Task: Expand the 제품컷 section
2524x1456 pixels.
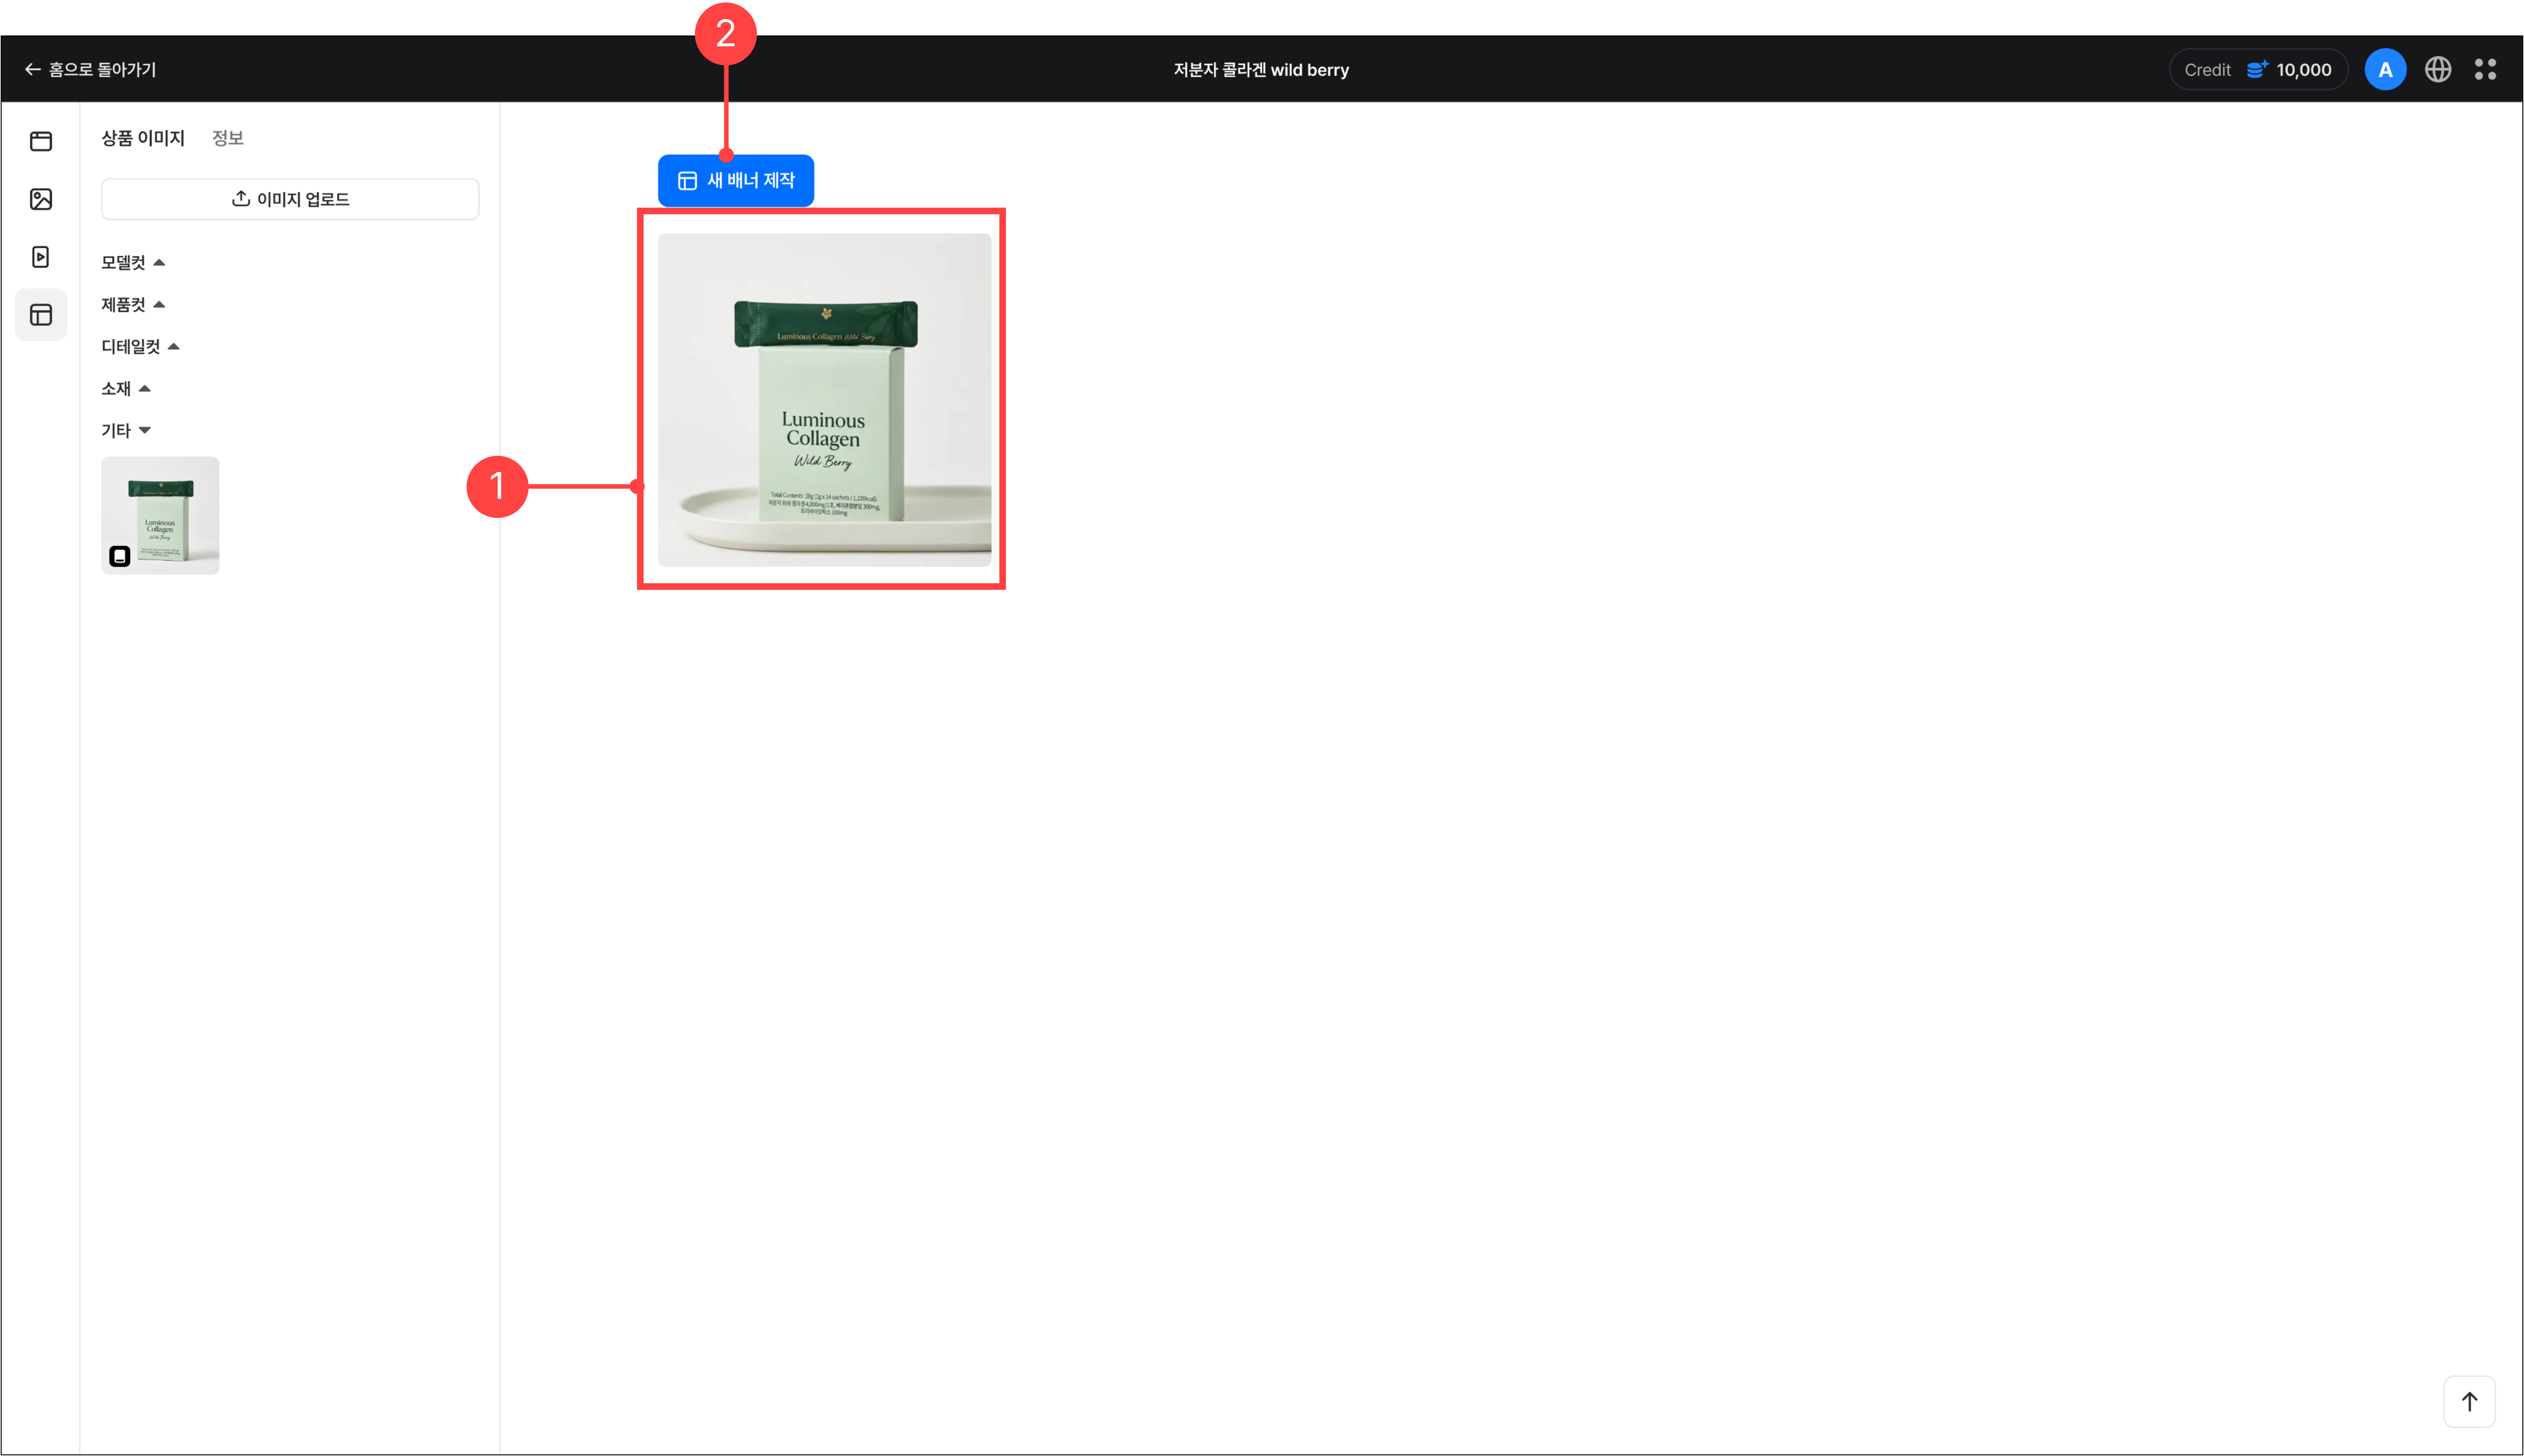Action: pyautogui.click(x=133, y=305)
